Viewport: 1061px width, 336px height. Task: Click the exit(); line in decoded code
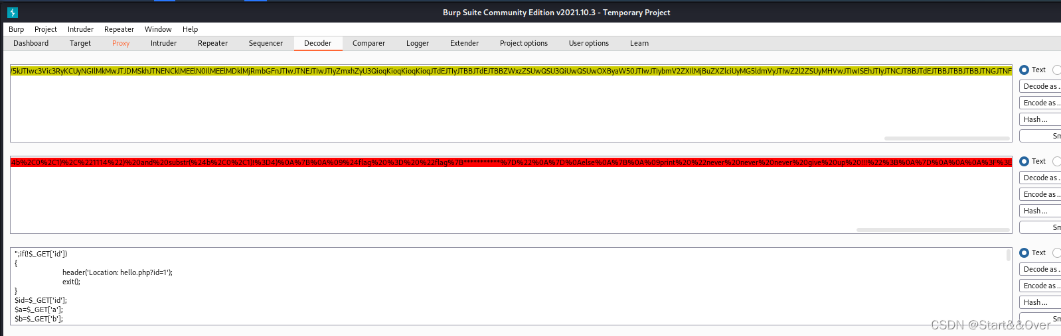click(x=71, y=282)
